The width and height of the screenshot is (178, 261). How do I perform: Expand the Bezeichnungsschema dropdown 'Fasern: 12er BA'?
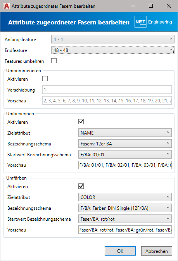click(125, 143)
